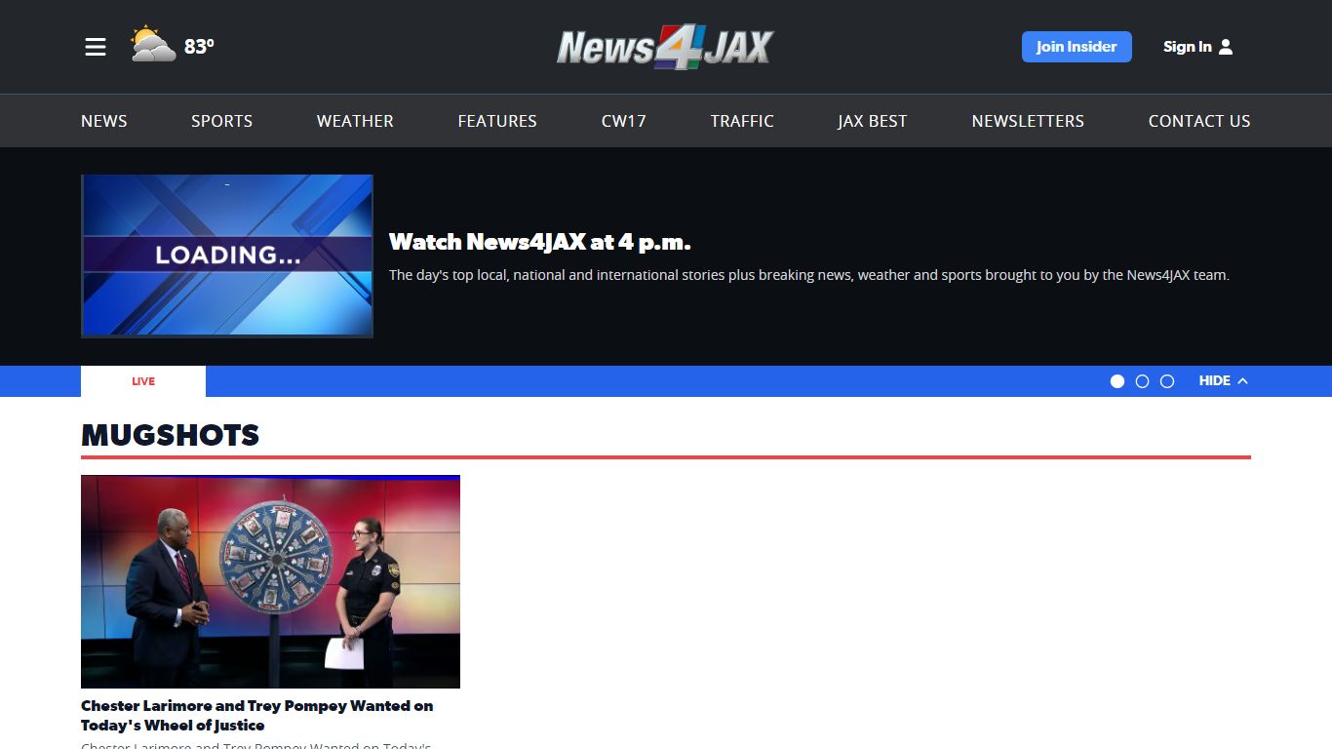This screenshot has height=749, width=1332.
Task: Click Watch News4JAX at 4 p.m. headline
Action: (539, 242)
